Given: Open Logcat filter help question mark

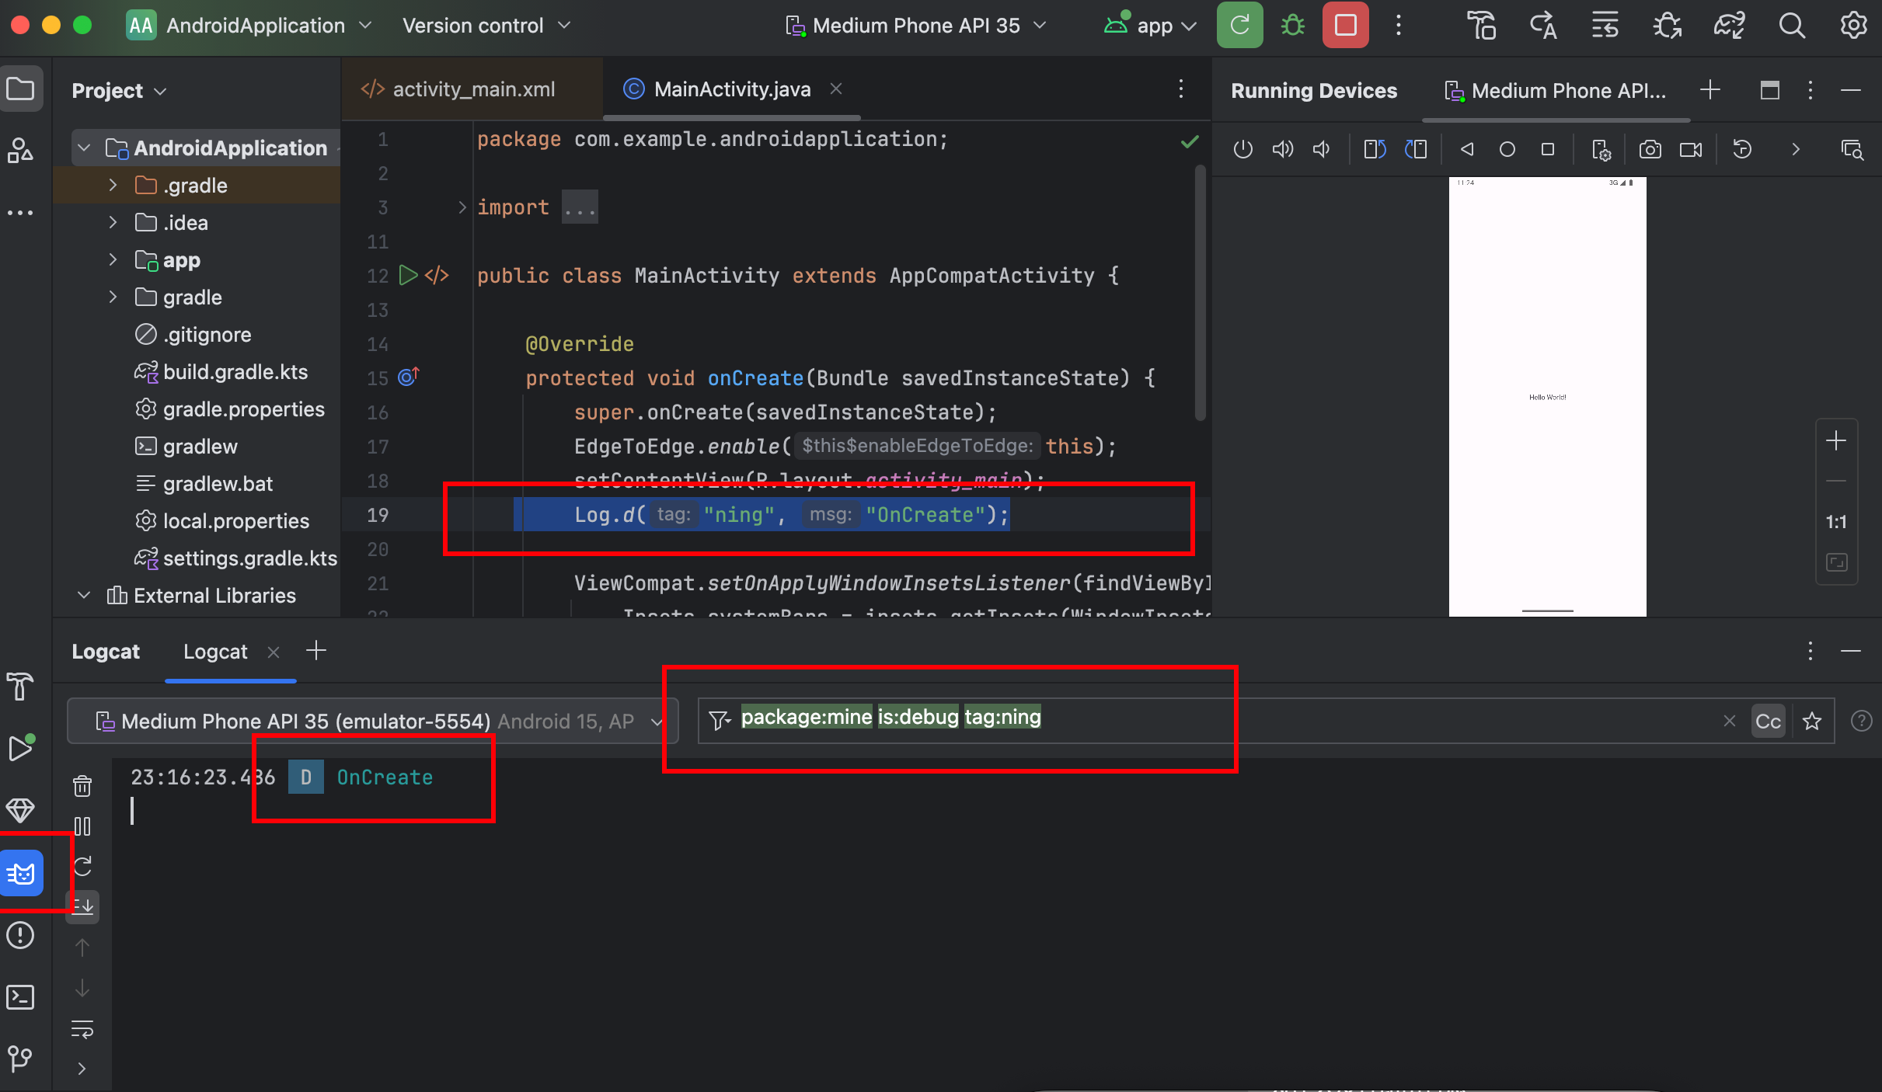Looking at the screenshot, I should coord(1861,722).
